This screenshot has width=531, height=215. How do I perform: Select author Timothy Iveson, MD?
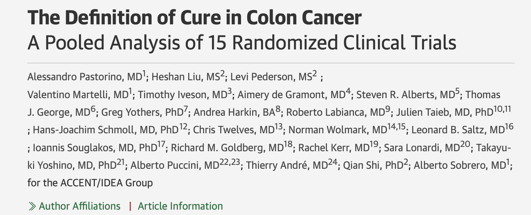[183, 95]
